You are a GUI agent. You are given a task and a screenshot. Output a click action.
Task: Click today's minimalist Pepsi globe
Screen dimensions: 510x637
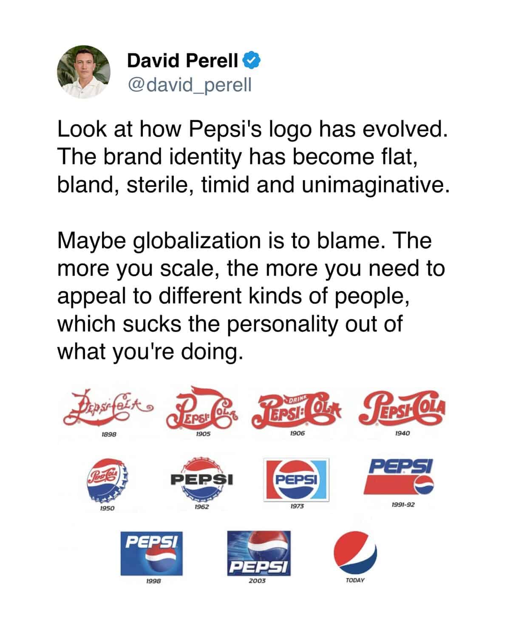pos(355,552)
